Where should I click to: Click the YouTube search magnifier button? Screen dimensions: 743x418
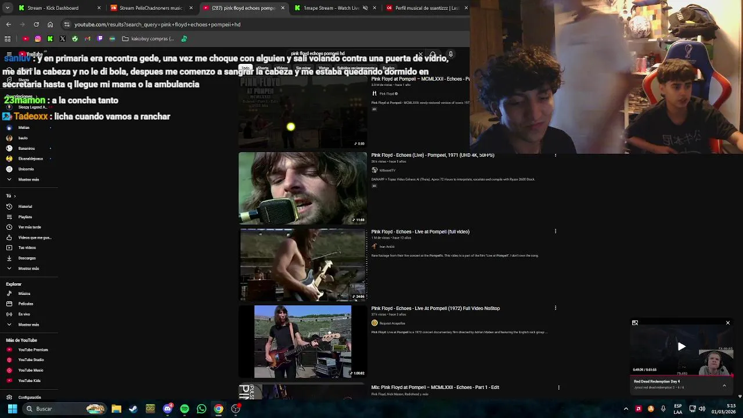(432, 54)
